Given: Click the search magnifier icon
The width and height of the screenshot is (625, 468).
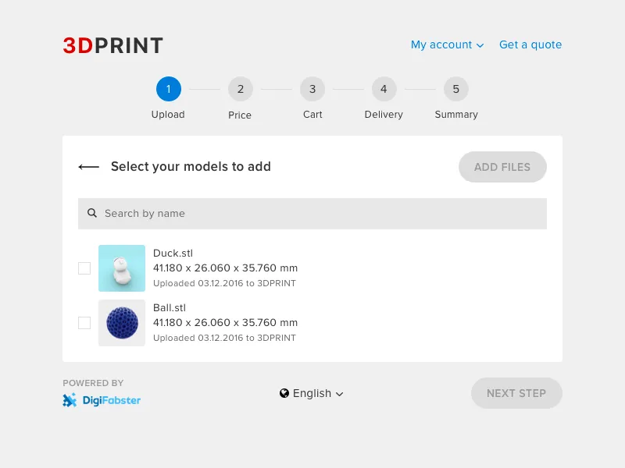Looking at the screenshot, I should [x=92, y=213].
